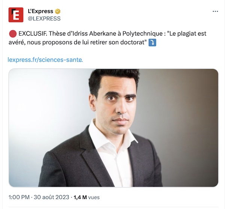
Task: Click the 1:00 PM timestamp
Action: click(x=19, y=197)
